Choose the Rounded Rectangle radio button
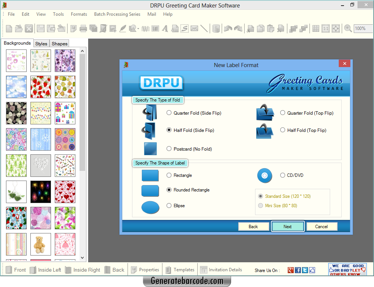Viewport: 374px width, 287px height. point(169,190)
